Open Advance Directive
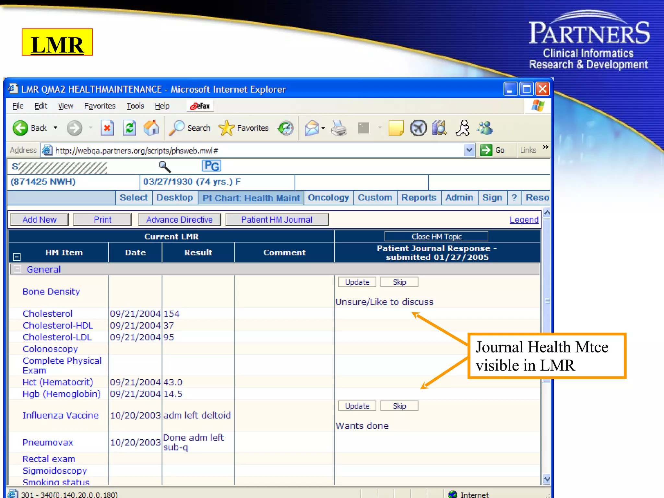Screen dimensions: 664x498 (x=179, y=219)
